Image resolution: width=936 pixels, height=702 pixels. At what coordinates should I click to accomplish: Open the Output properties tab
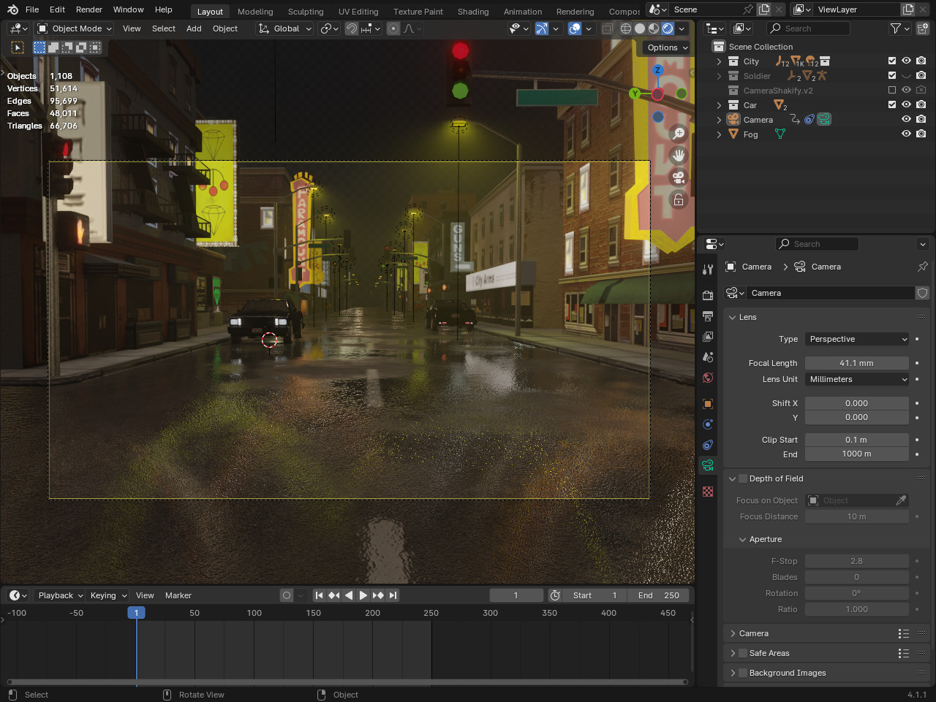(x=707, y=316)
